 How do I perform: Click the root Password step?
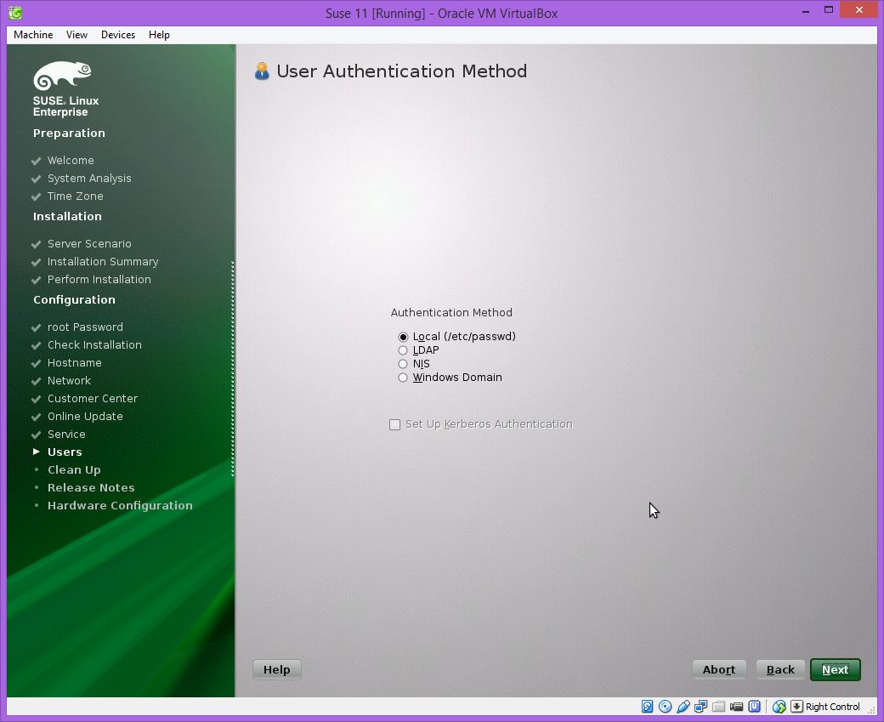85,327
